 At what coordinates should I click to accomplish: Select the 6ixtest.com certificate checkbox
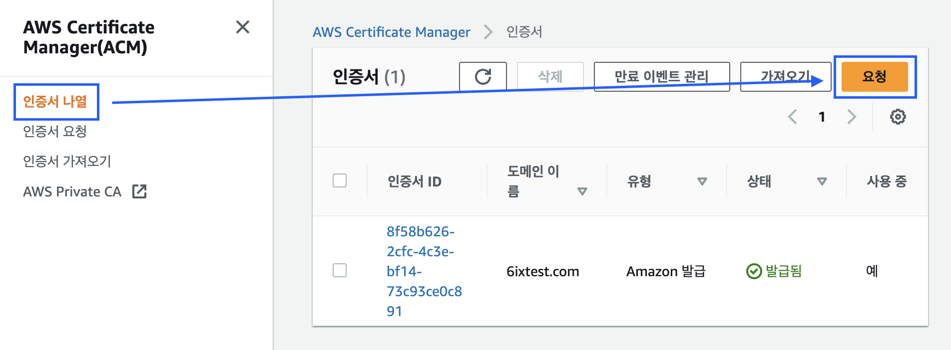coord(340,270)
